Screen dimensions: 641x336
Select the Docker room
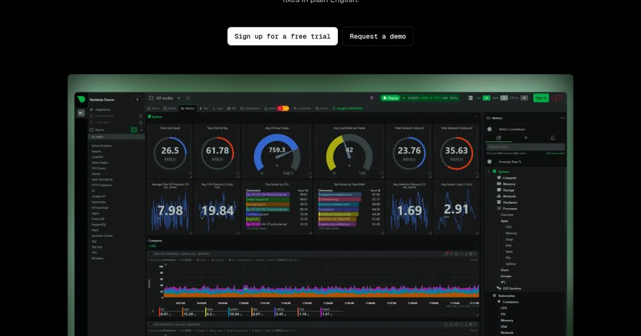[x=96, y=174]
